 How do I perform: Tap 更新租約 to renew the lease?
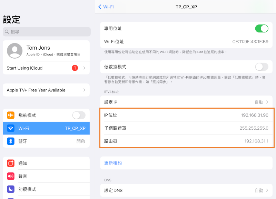click(x=112, y=163)
